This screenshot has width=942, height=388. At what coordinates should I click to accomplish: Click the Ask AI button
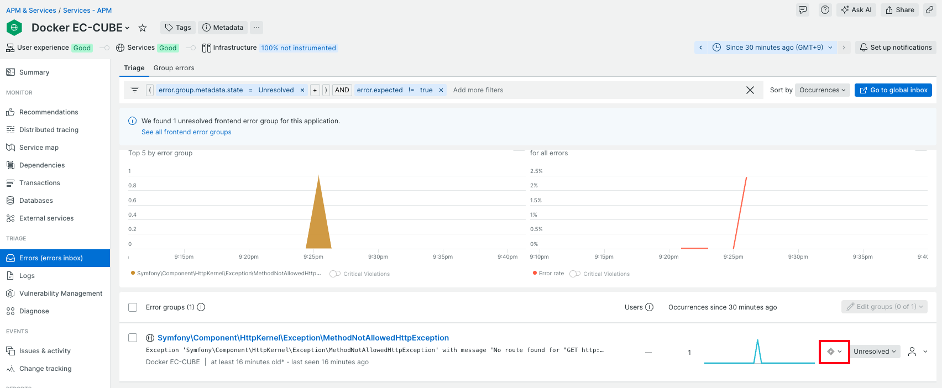click(856, 10)
